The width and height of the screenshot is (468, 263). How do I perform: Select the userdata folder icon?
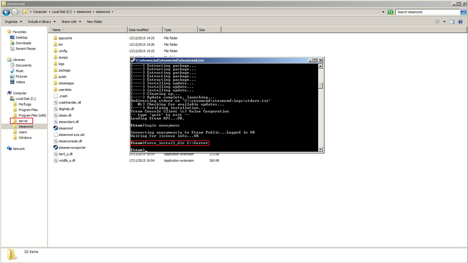click(56, 90)
